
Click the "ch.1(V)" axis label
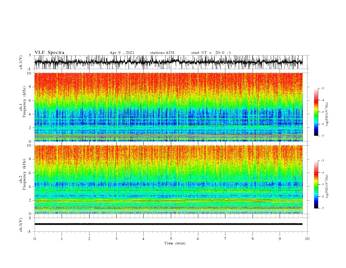[x=21, y=62]
